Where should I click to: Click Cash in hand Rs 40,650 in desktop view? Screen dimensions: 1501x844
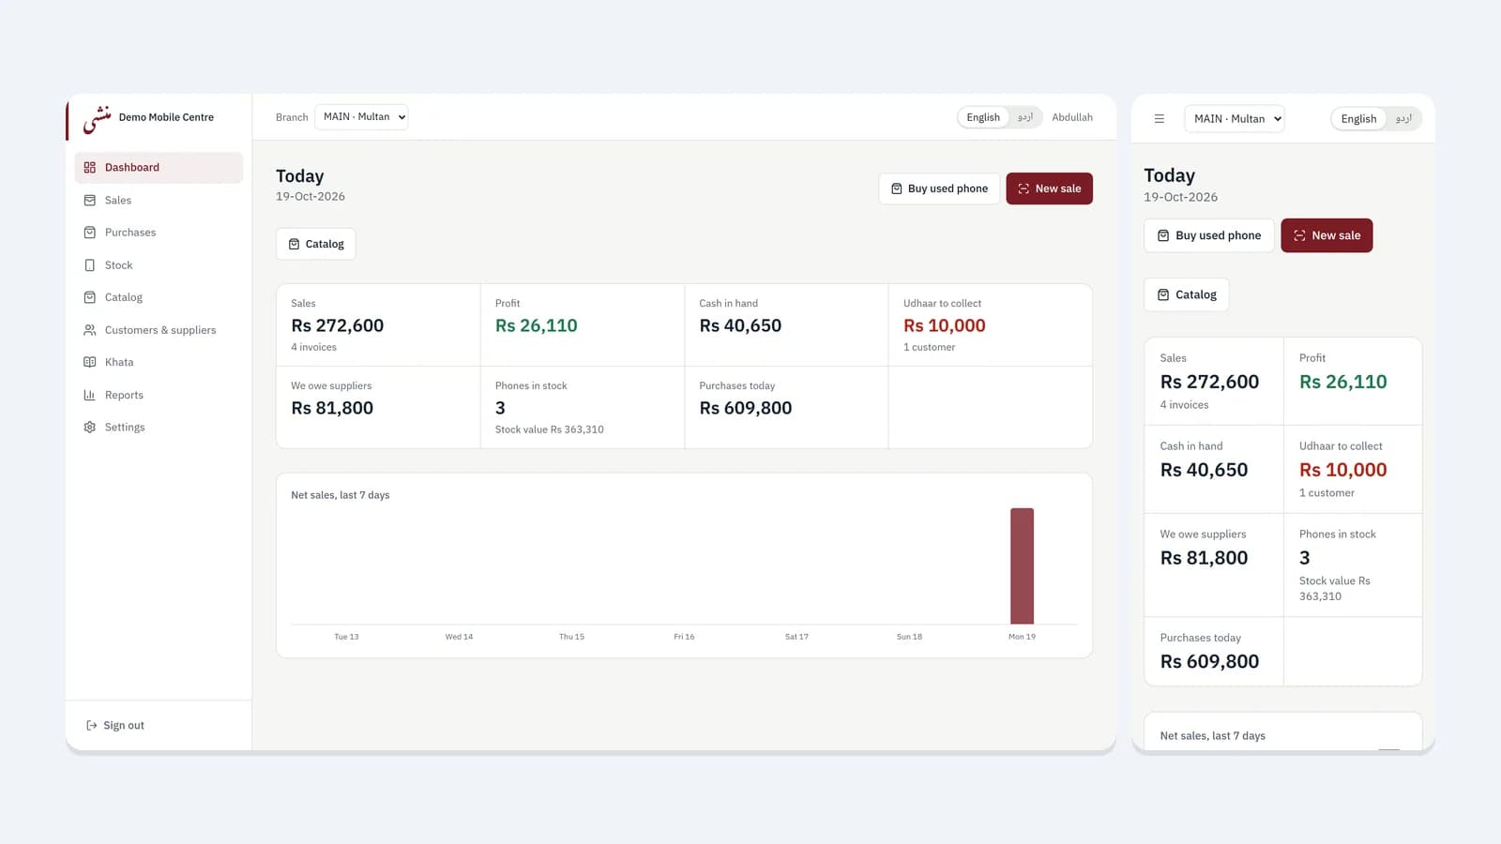pyautogui.click(x=786, y=325)
